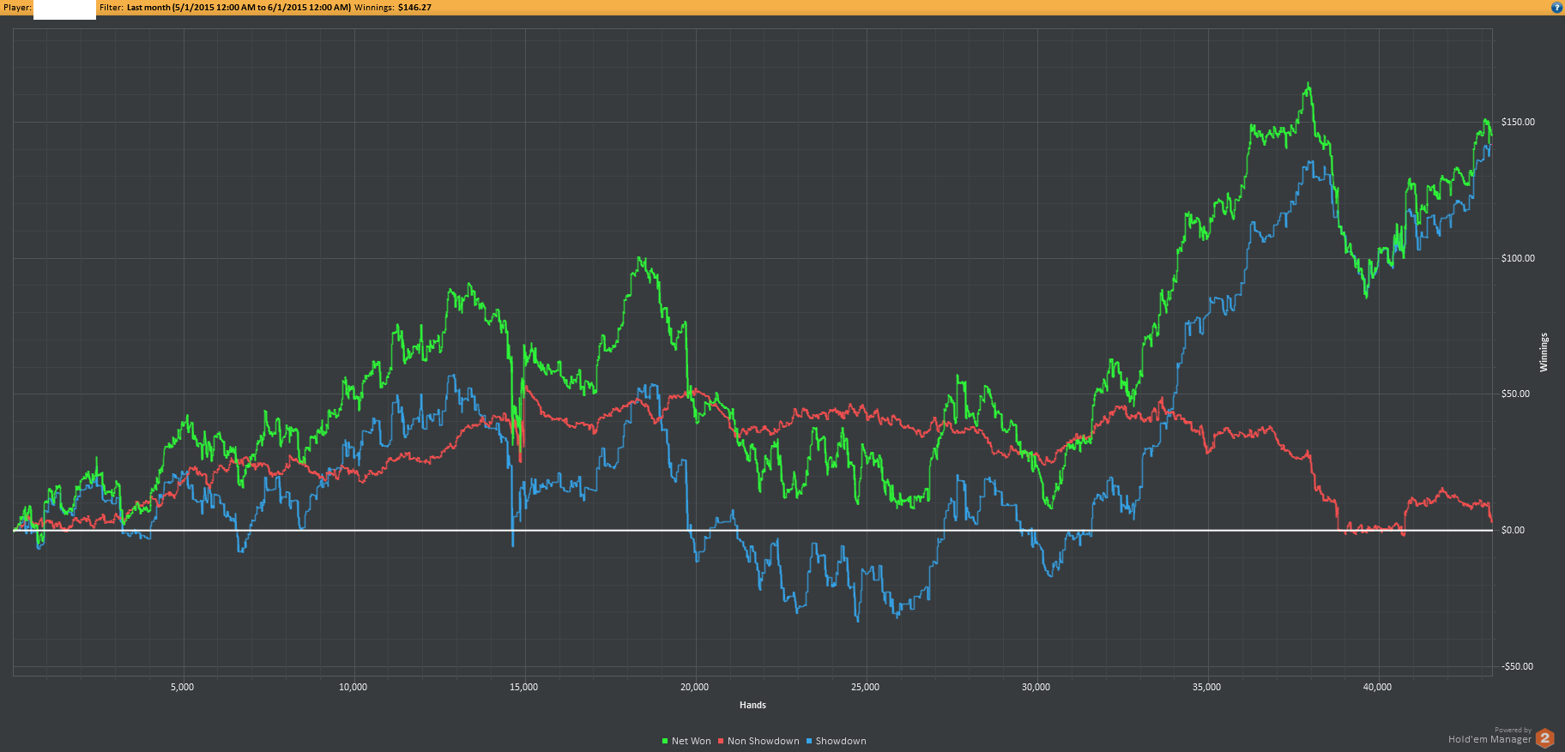Click the '$150.00' y-axis label
The height and width of the screenshot is (752, 1565).
[1518, 122]
